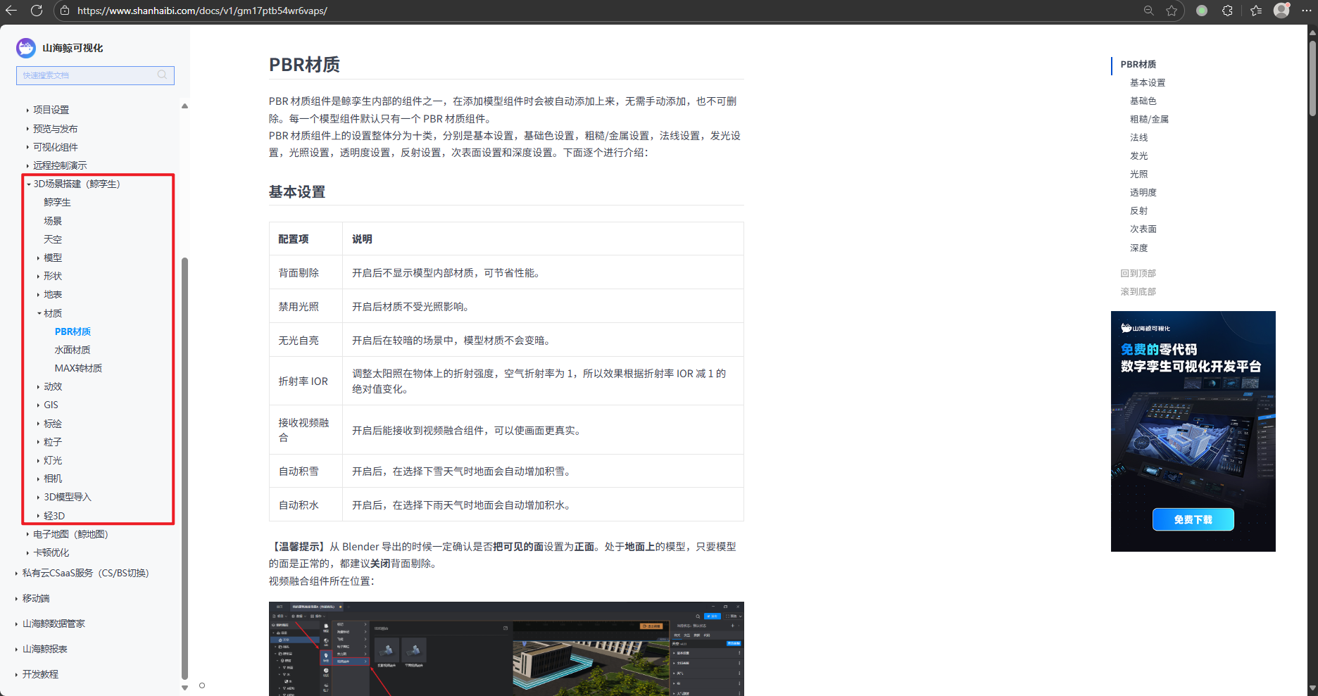Expand the 动效 tree node
1318x696 pixels.
tap(38, 387)
